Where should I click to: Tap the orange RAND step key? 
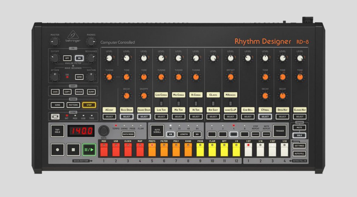[188, 150]
